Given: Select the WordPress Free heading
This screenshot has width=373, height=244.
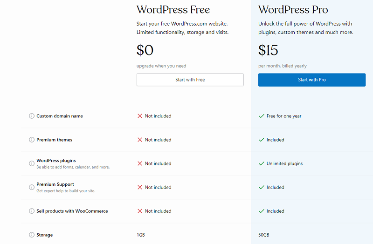Looking at the screenshot, I should (x=173, y=10).
